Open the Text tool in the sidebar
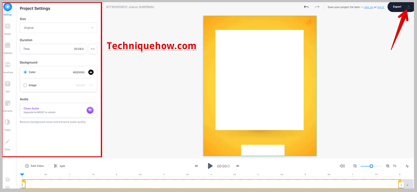 pyautogui.click(x=8, y=86)
